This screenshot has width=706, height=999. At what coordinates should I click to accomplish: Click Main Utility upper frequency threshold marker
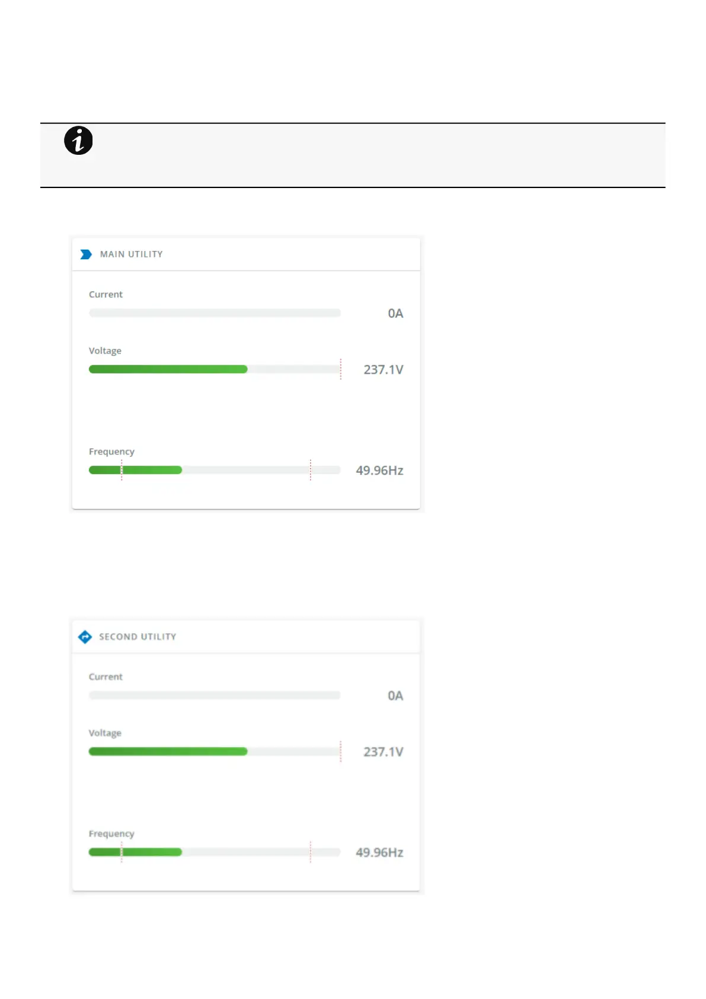[x=310, y=470]
